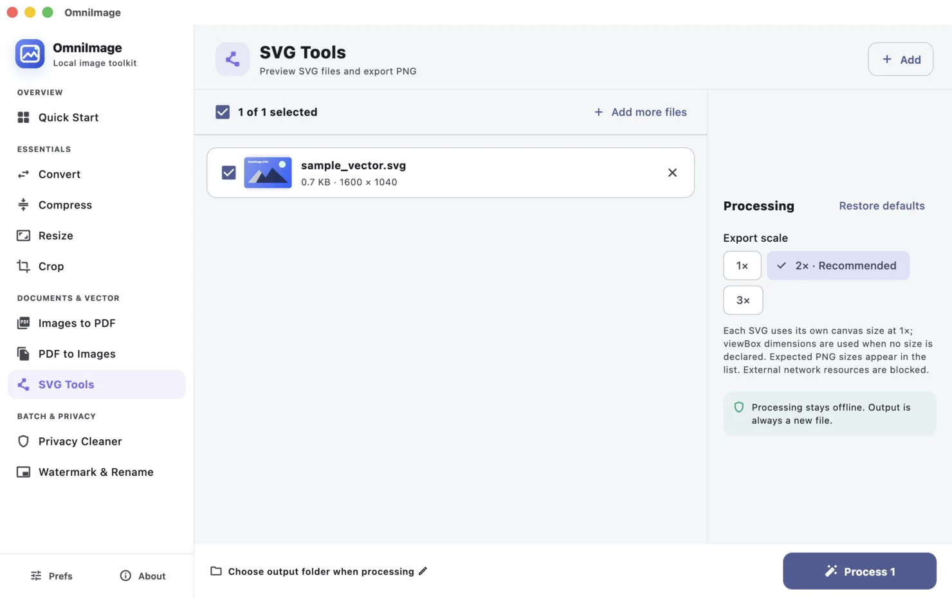
Task: Click the SVG Tools header icon
Action: click(232, 59)
